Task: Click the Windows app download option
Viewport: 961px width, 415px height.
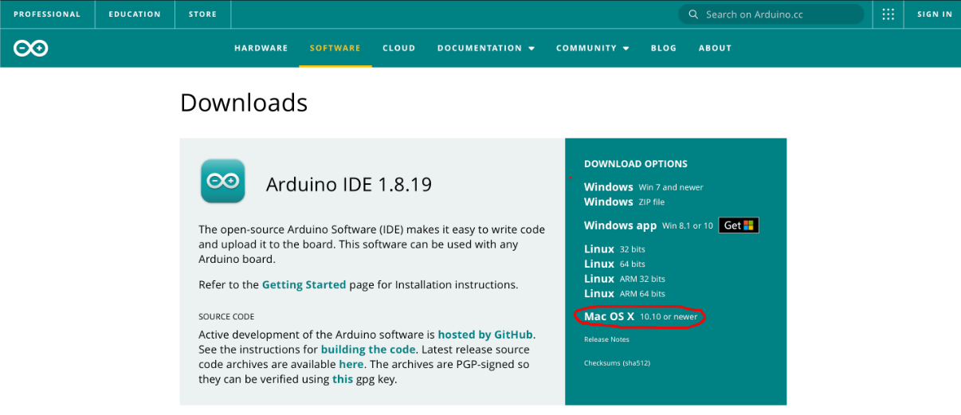Action: [x=649, y=225]
